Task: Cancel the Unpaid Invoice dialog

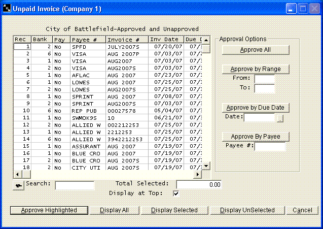Action: (302, 210)
